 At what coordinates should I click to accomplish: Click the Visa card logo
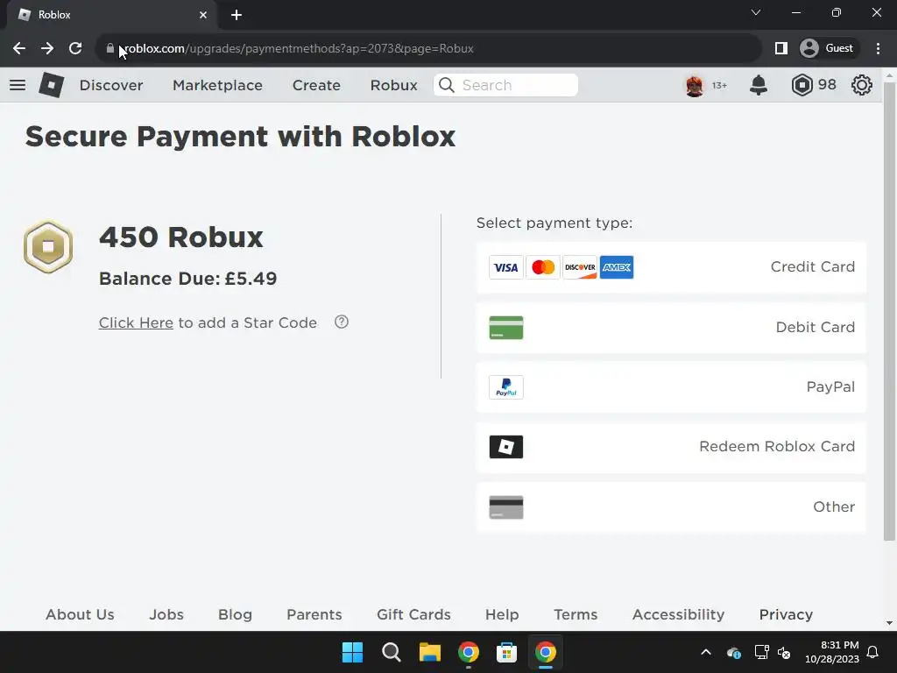click(x=505, y=267)
